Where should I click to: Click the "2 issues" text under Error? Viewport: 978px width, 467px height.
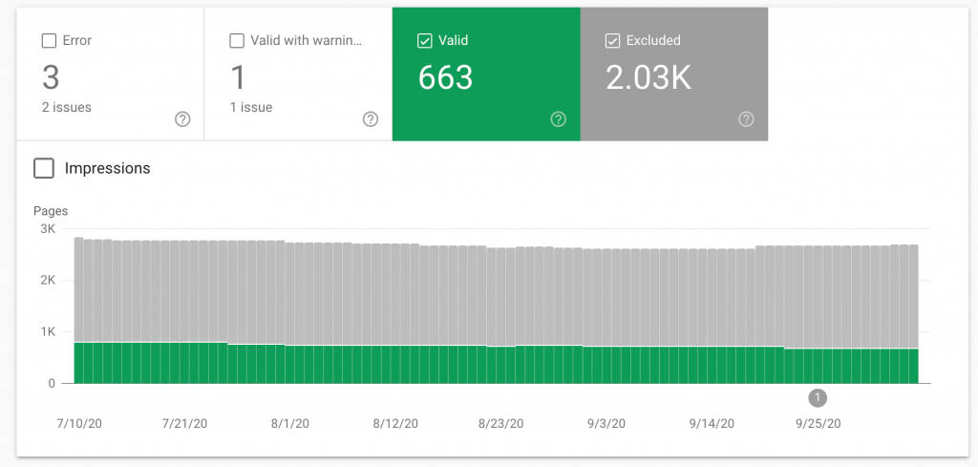coord(67,107)
